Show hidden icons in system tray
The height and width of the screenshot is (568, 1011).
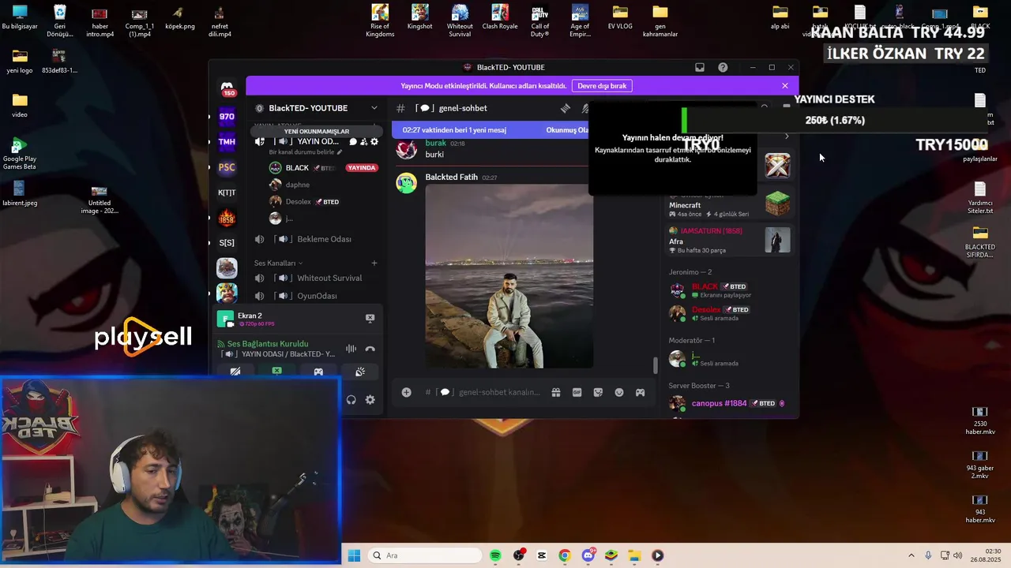click(911, 555)
